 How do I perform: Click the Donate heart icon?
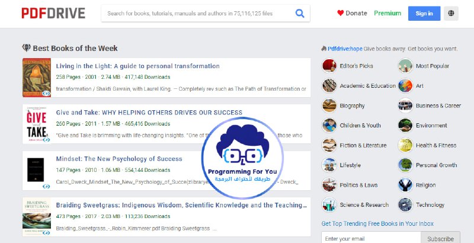click(340, 13)
